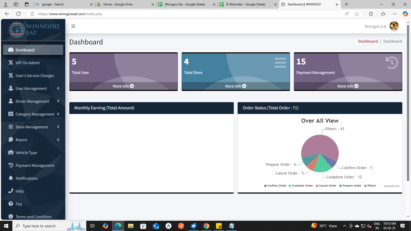Click the Notifications bell icon

[11, 178]
